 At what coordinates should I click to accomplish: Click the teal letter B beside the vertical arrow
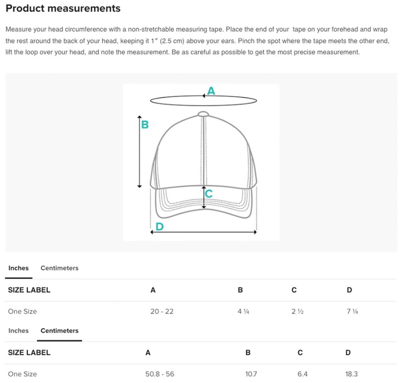145,124
